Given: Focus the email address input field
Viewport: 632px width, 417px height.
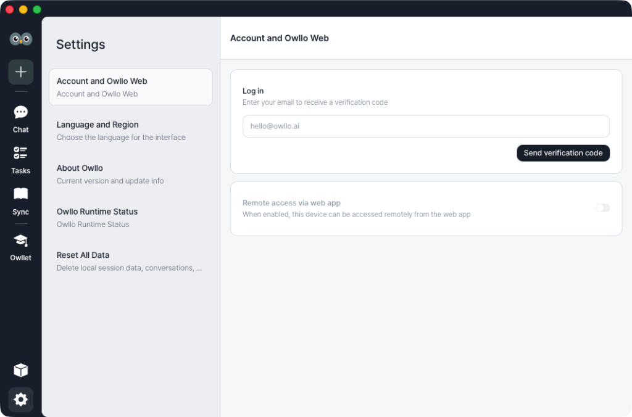Looking at the screenshot, I should pos(426,126).
